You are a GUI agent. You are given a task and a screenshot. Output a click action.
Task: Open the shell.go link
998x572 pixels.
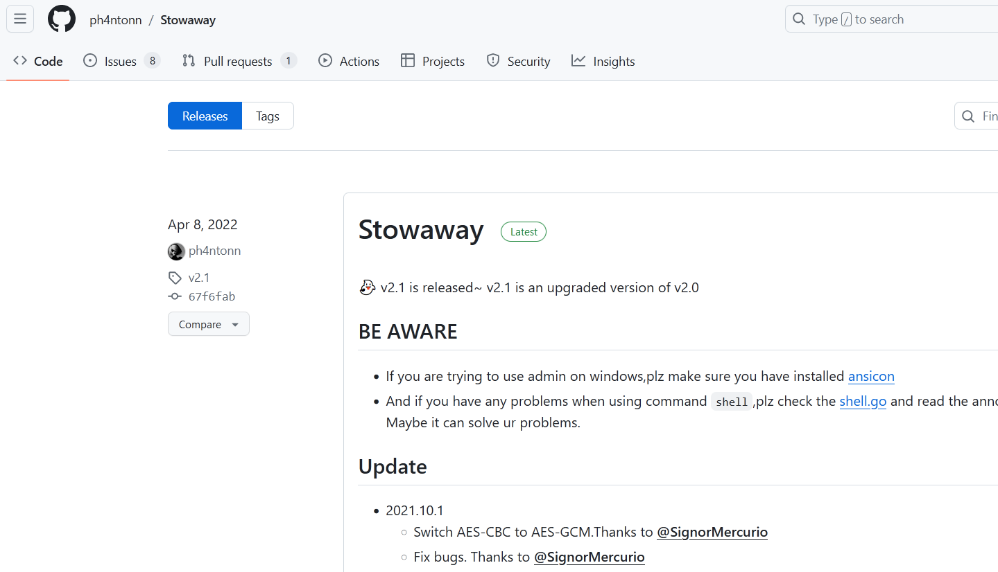(x=863, y=401)
